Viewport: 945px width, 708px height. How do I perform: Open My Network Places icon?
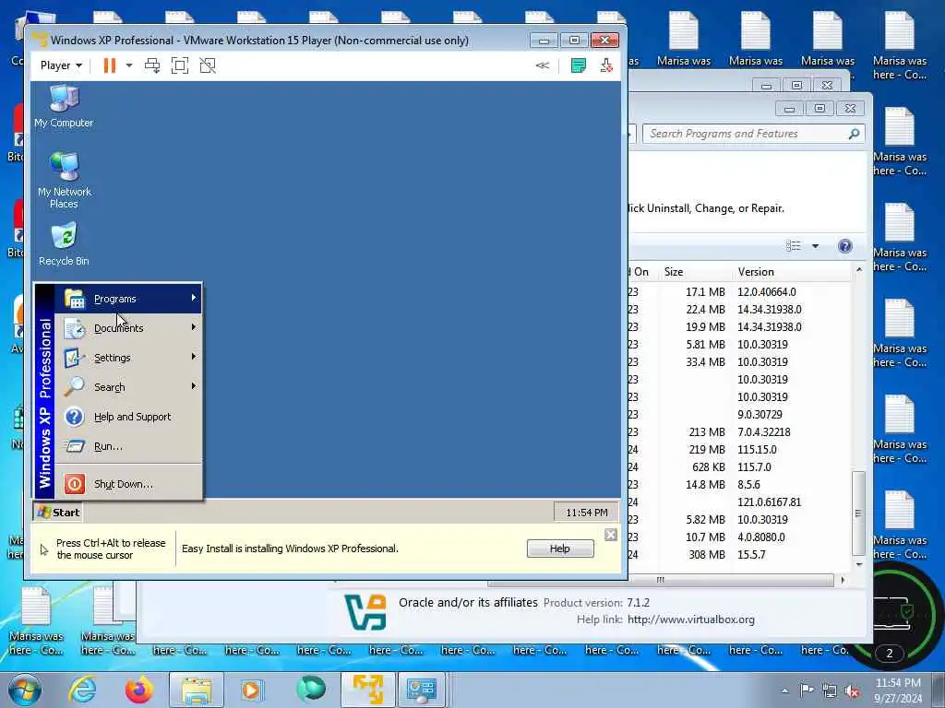tap(64, 180)
